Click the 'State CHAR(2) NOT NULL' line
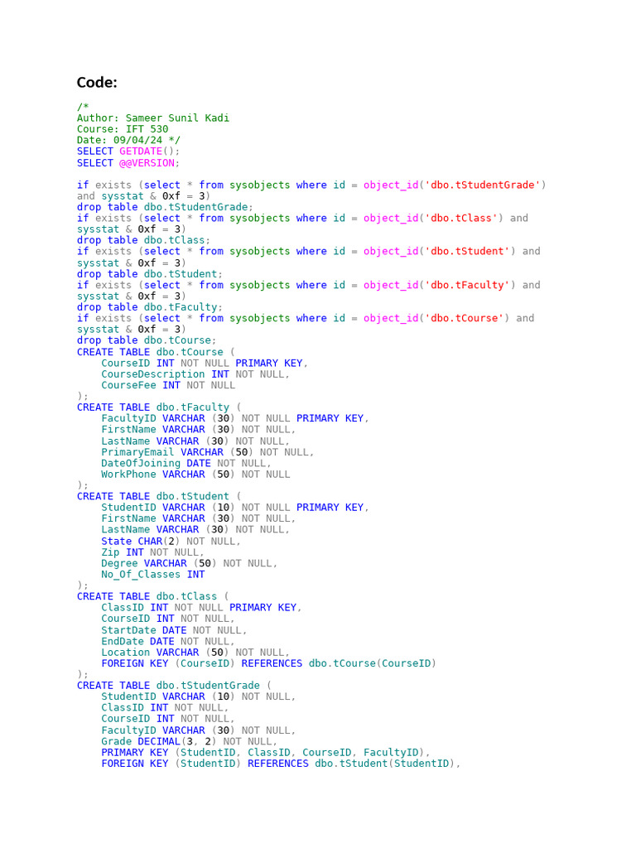Image resolution: width=636 pixels, height=848 pixels. (x=171, y=542)
